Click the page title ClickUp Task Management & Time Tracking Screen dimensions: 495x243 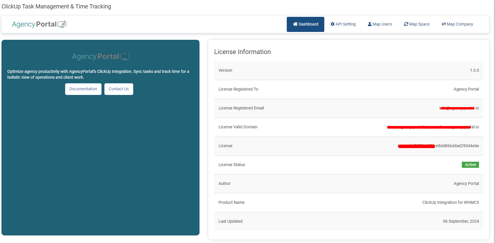[56, 6]
